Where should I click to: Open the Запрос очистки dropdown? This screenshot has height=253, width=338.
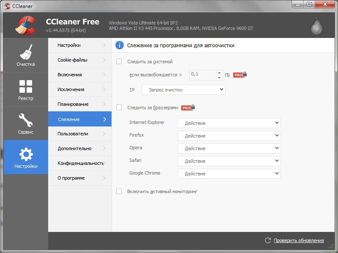point(184,90)
